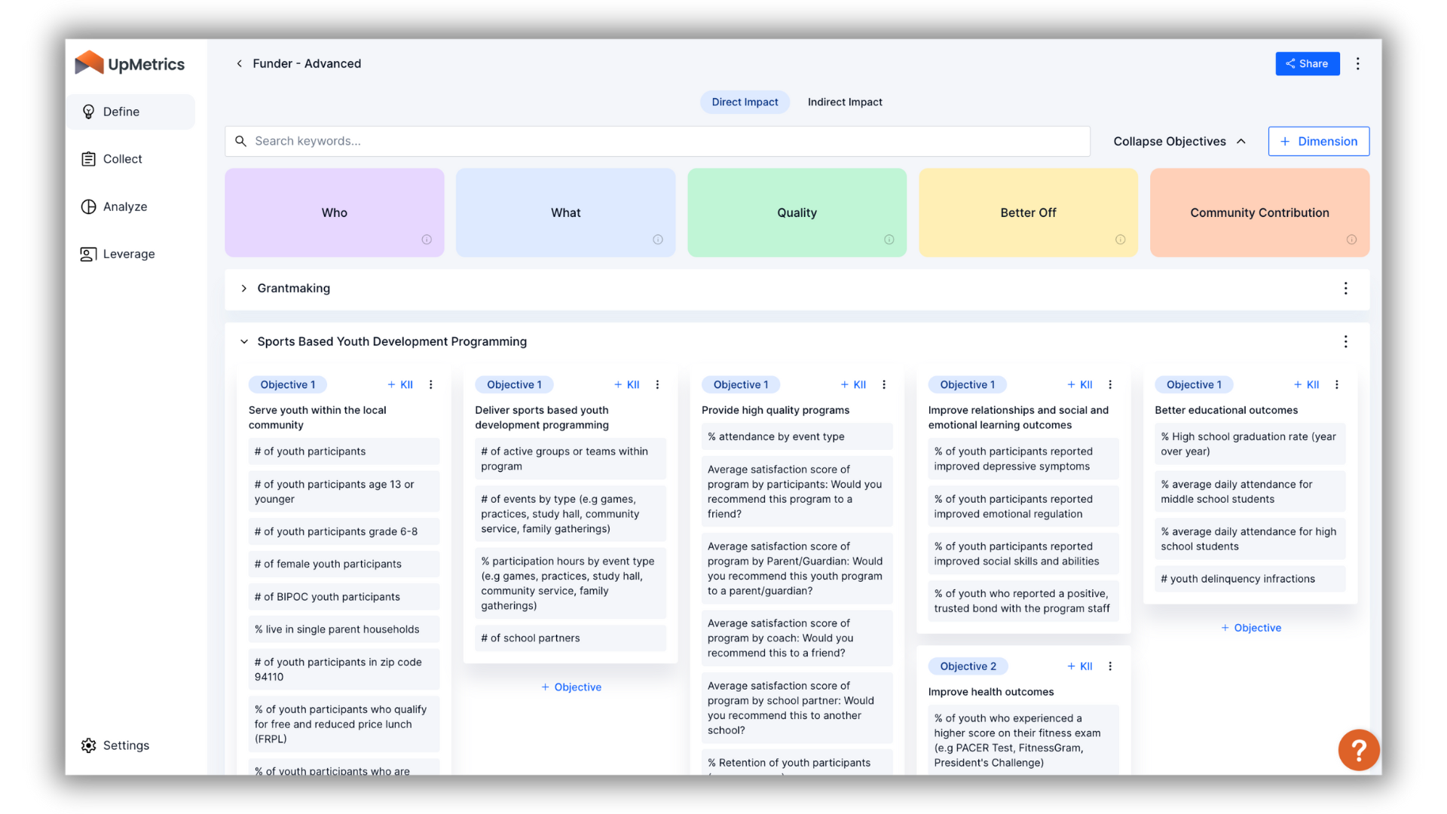Expand the Collapse Objectives dropdown

[x=1179, y=141]
